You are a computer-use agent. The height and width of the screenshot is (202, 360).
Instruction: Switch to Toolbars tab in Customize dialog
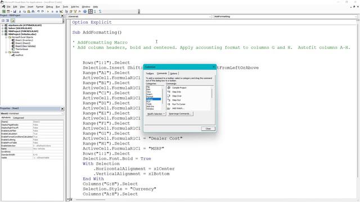(150, 74)
